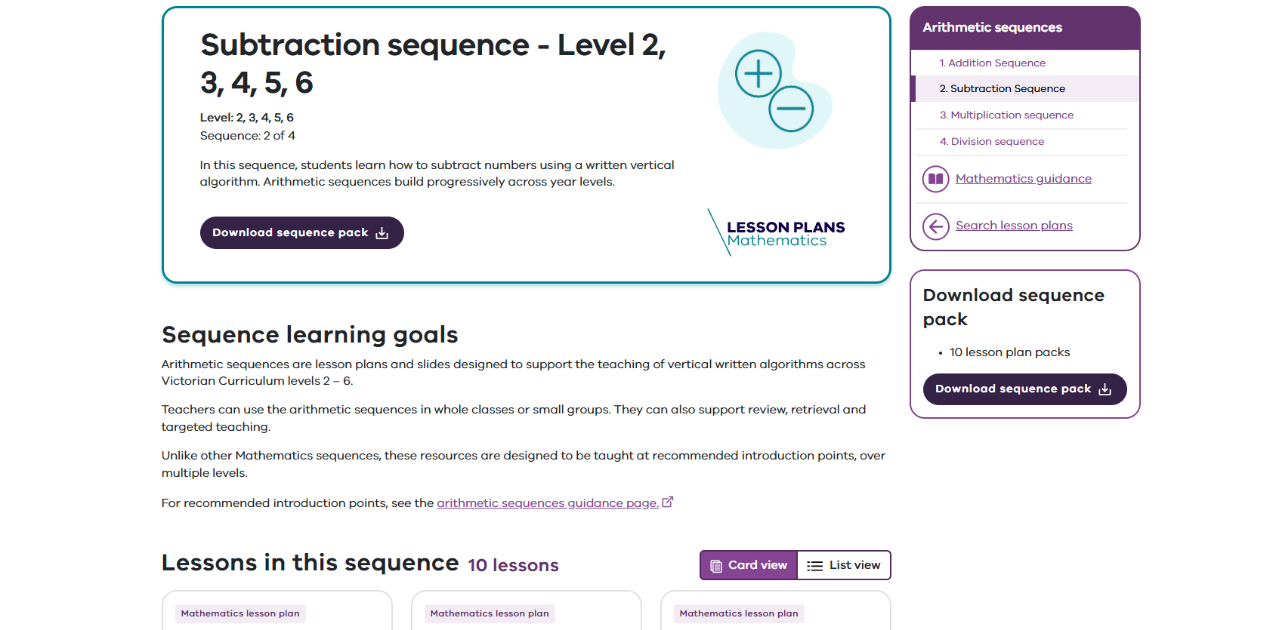The width and height of the screenshot is (1276, 630).
Task: Click the download icon inside the sidebar Download sequence pack button
Action: coord(1105,389)
